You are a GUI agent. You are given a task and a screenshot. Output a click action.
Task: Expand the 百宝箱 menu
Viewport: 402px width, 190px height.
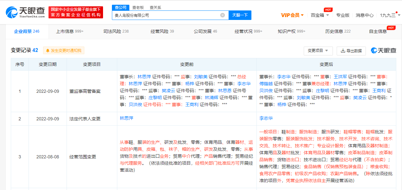[x=320, y=15]
